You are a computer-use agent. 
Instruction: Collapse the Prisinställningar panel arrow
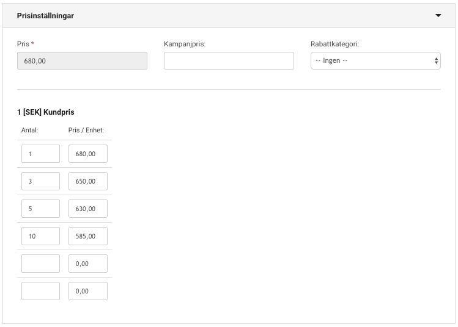coord(438,15)
